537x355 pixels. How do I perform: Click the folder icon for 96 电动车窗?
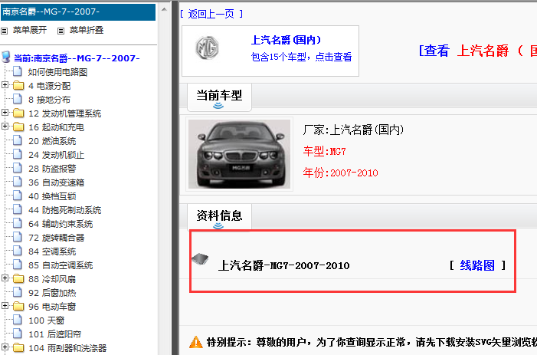[x=18, y=307]
